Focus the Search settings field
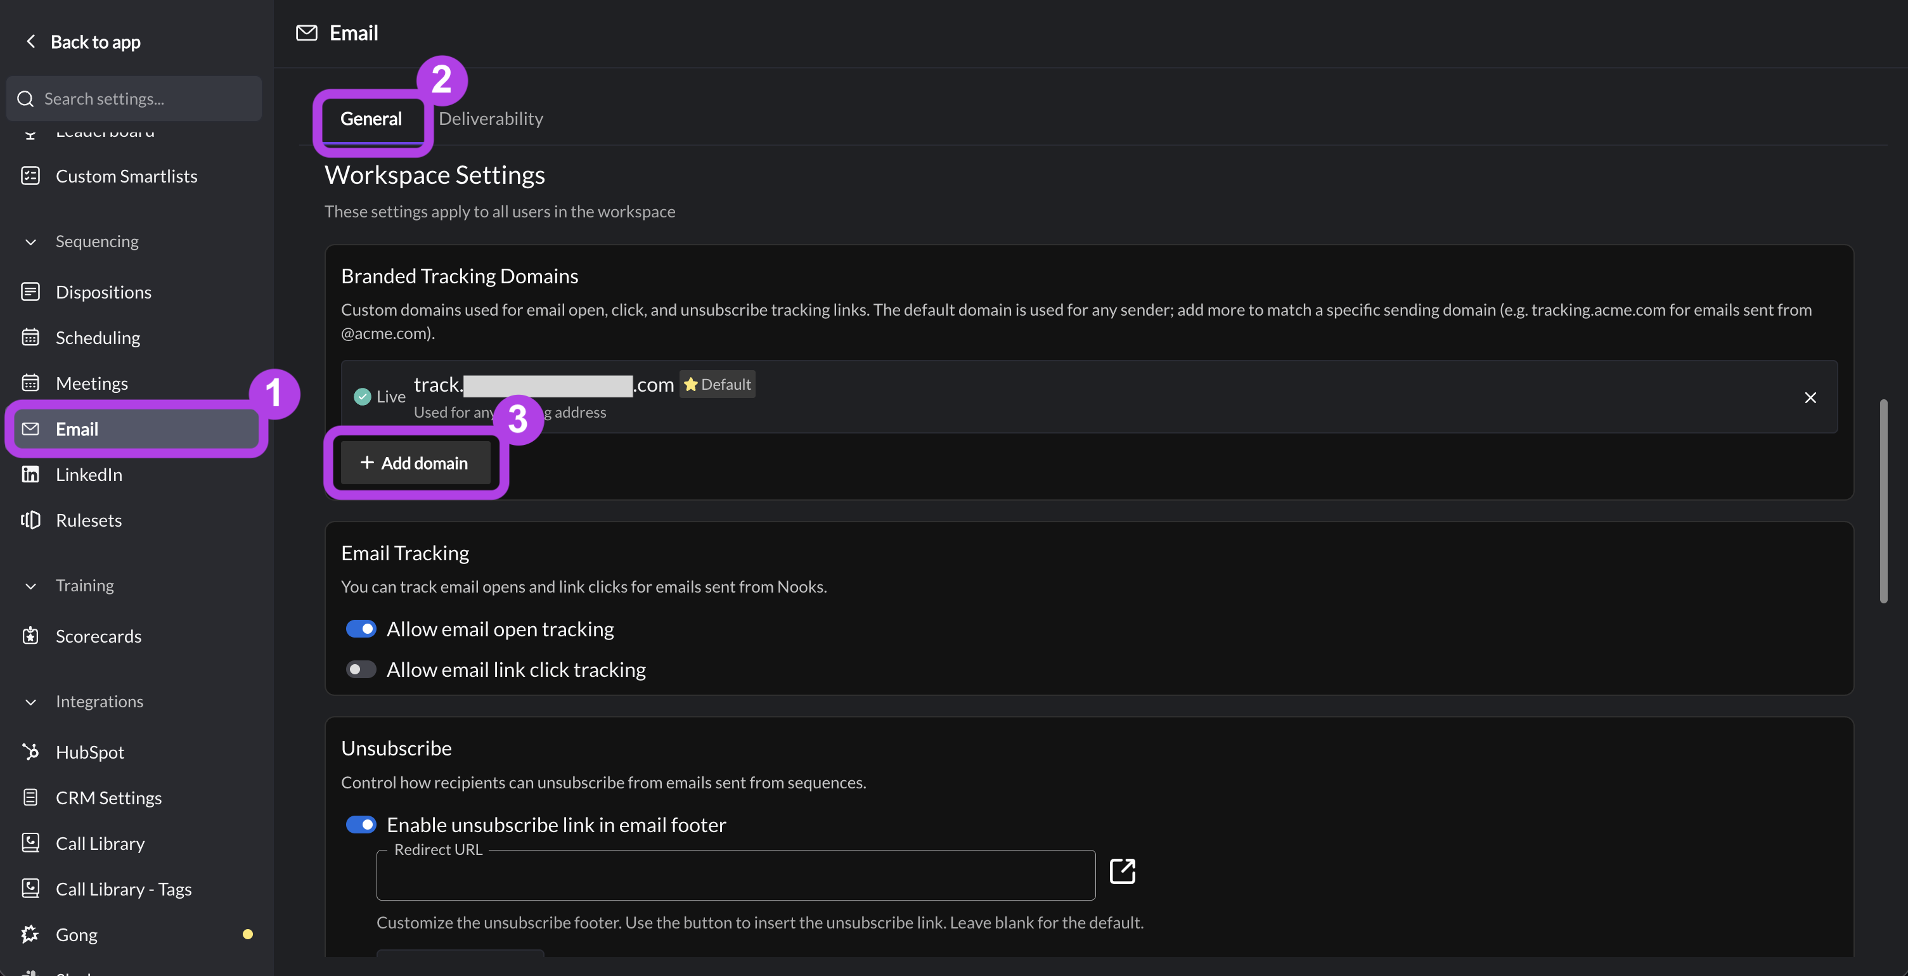This screenshot has height=976, width=1908. (x=134, y=98)
